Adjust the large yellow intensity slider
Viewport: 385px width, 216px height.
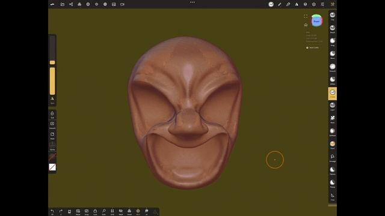[x=52, y=81]
